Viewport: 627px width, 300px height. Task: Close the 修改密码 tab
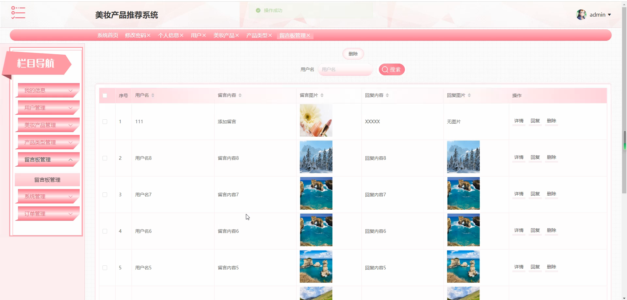pyautogui.click(x=149, y=35)
